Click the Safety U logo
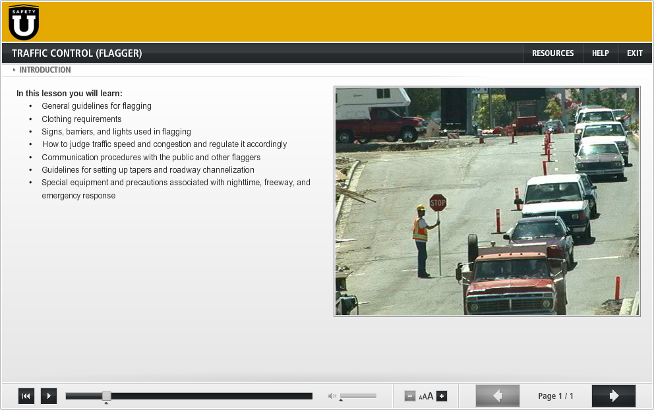Screen dimensions: 654x410 [22, 21]
